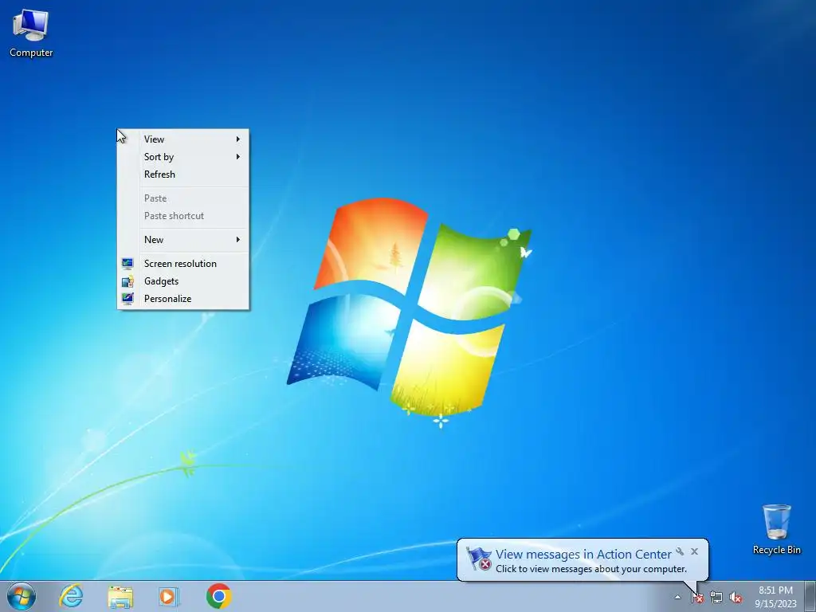This screenshot has width=816, height=612.
Task: Select the Computer desktop icon
Action: 31,33
